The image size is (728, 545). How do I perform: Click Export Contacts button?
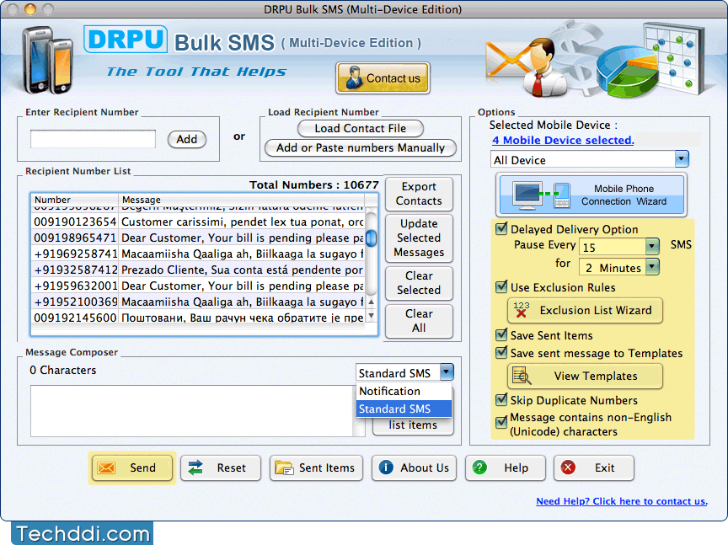click(x=419, y=194)
